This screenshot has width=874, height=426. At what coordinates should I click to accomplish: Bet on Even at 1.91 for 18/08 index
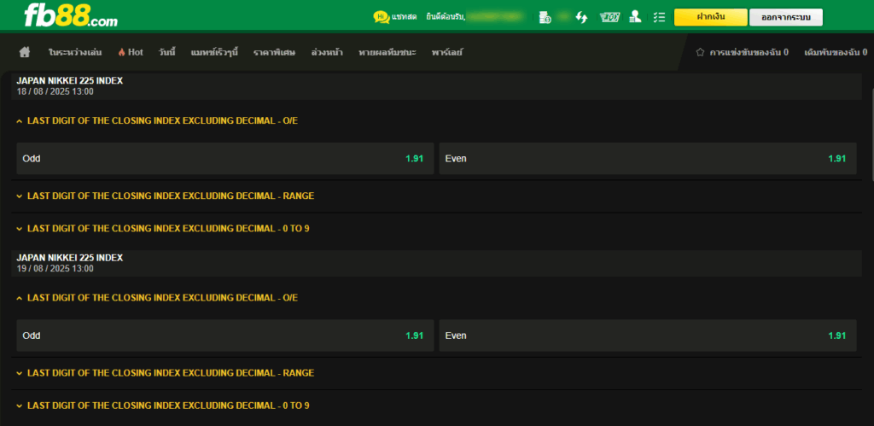(648, 158)
